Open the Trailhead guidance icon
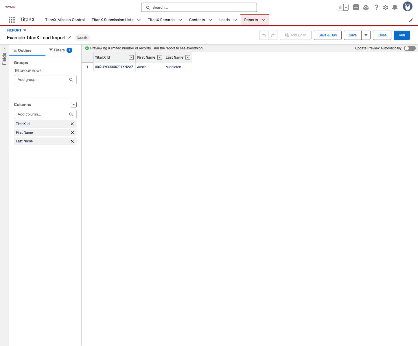 coord(366,8)
